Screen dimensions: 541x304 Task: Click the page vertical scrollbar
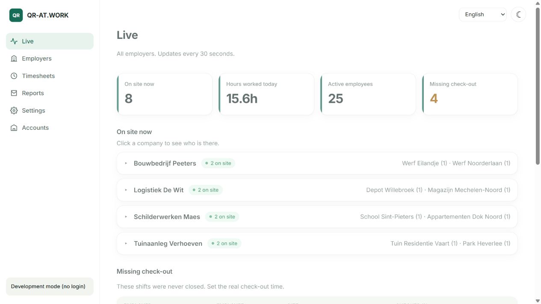538,85
